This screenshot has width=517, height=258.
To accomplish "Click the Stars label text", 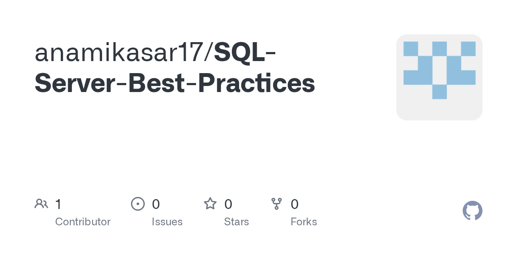I will click(x=237, y=222).
